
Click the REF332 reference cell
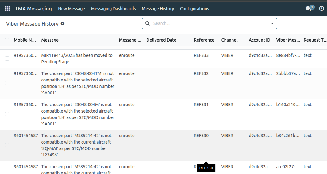(201, 73)
